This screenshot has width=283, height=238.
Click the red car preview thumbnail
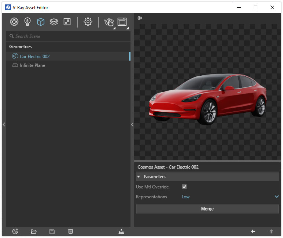point(207,99)
